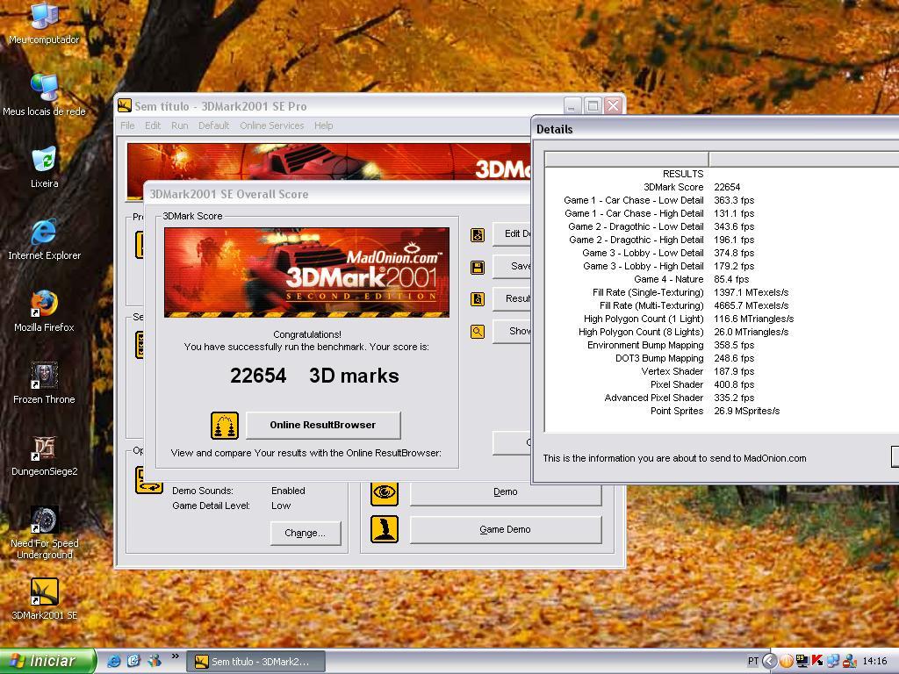
Task: Click the icon beside the Results button
Action: 478,299
